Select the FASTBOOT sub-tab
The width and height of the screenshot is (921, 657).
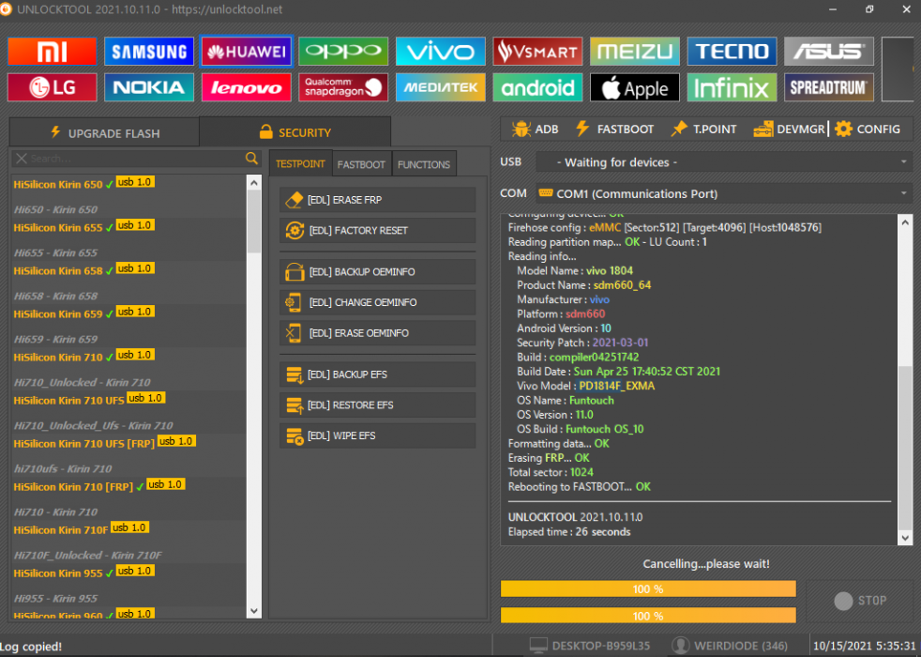tap(361, 164)
